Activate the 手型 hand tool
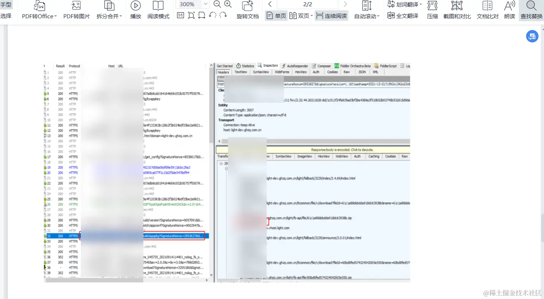This screenshot has width=544, height=299. [x=6, y=4]
